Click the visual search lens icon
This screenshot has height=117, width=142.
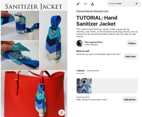click(x=61, y=113)
